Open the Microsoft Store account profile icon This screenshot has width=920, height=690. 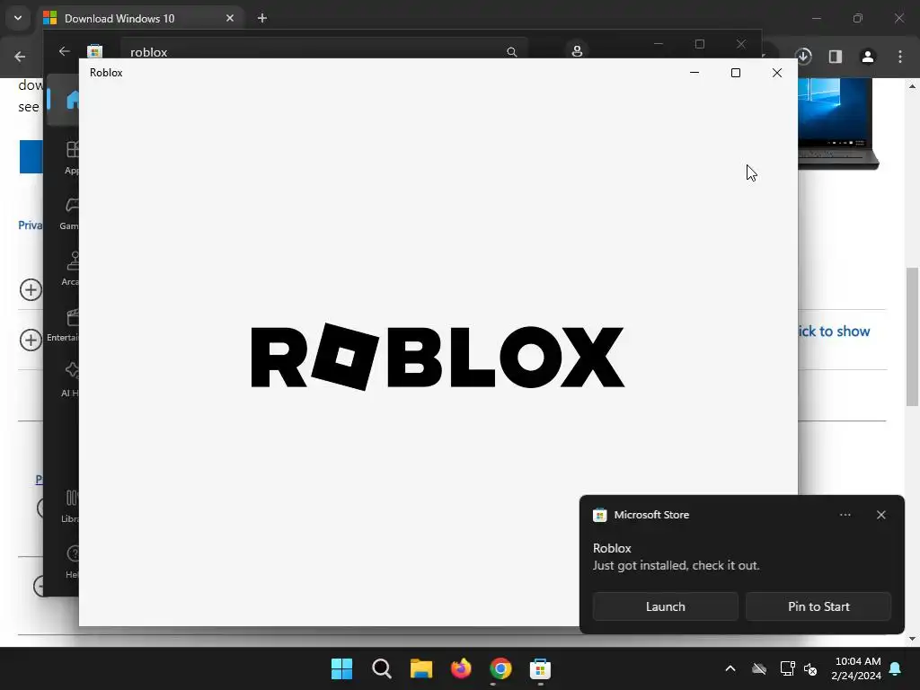point(577,51)
